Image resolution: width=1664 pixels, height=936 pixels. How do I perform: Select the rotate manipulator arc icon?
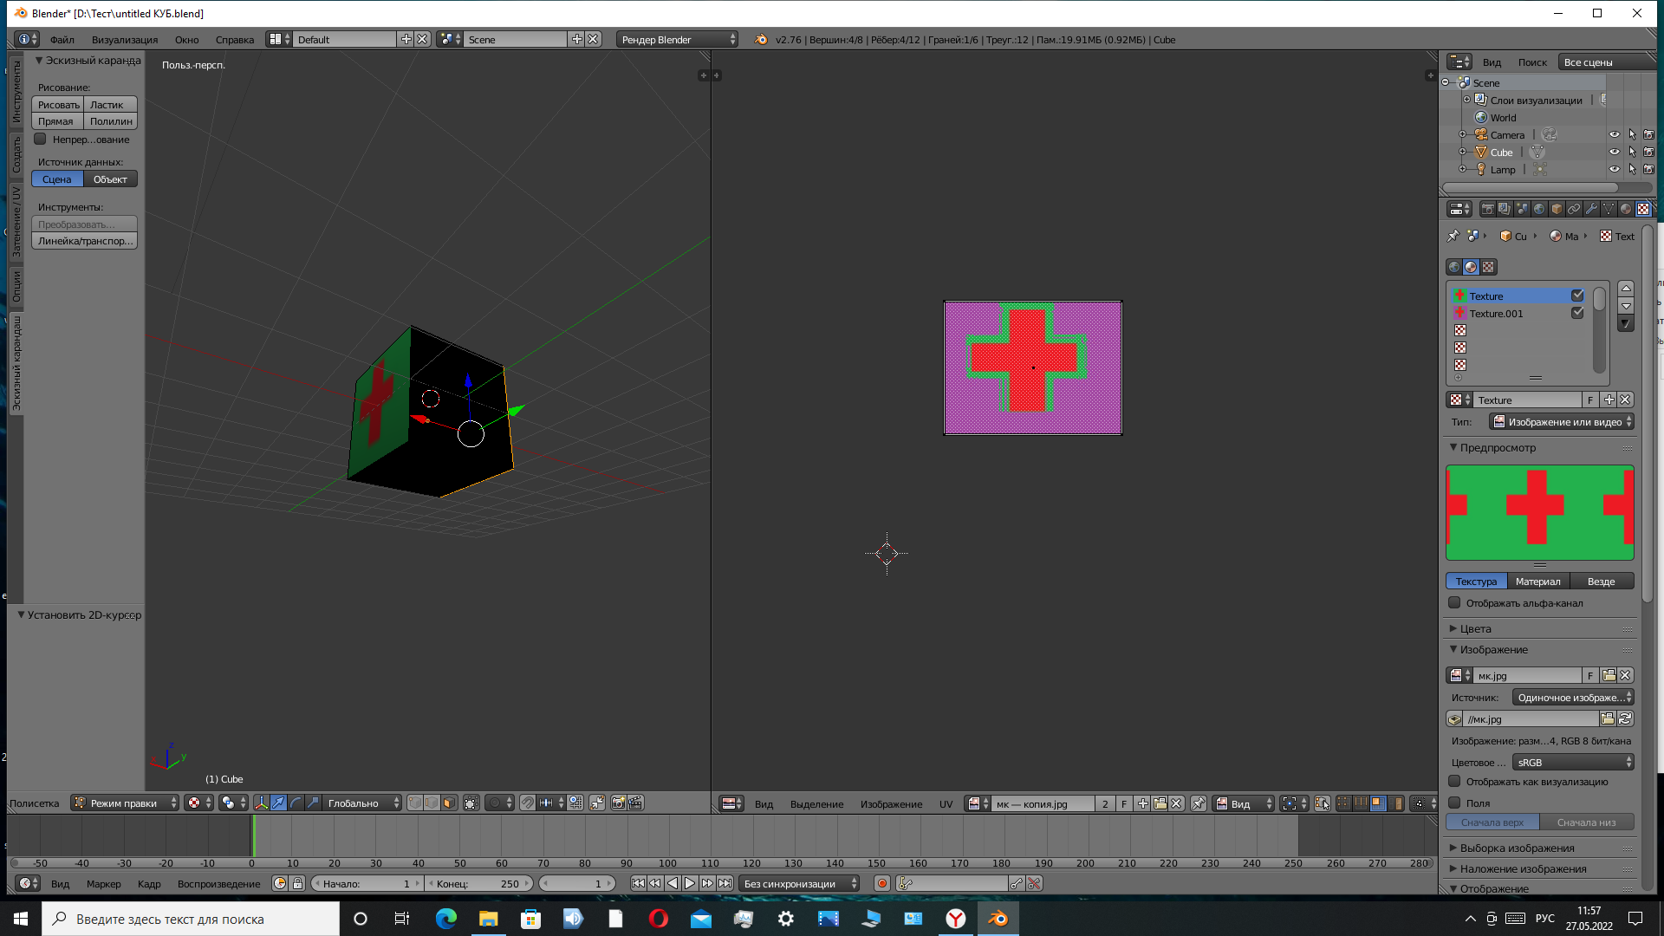point(296,803)
